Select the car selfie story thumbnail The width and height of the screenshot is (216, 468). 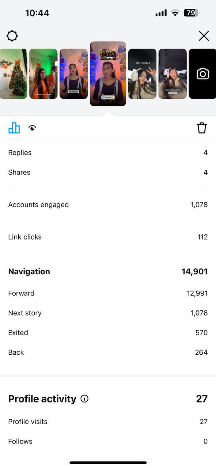173,74
